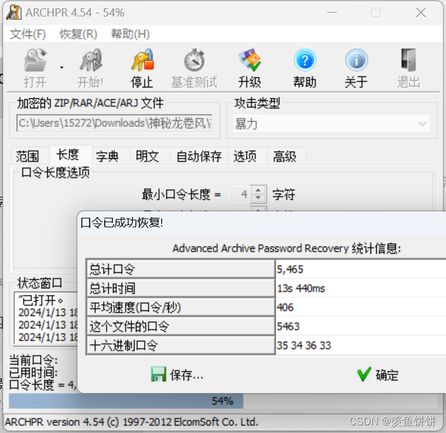446x433 pixels.
Task: Decrease minimum password length with down arrow
Action: 258,198
